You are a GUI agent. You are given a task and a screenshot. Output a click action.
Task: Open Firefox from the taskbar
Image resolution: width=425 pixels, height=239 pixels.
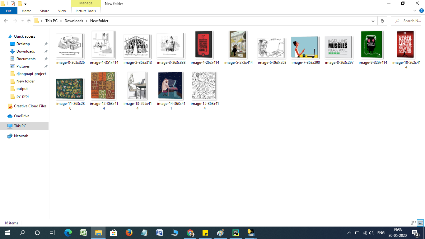point(129,232)
